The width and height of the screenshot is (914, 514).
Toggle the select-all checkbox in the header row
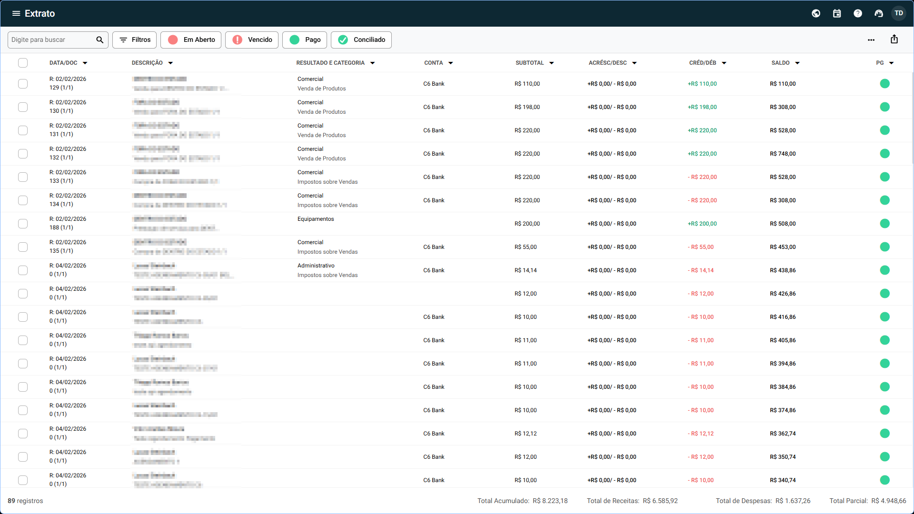tap(23, 63)
